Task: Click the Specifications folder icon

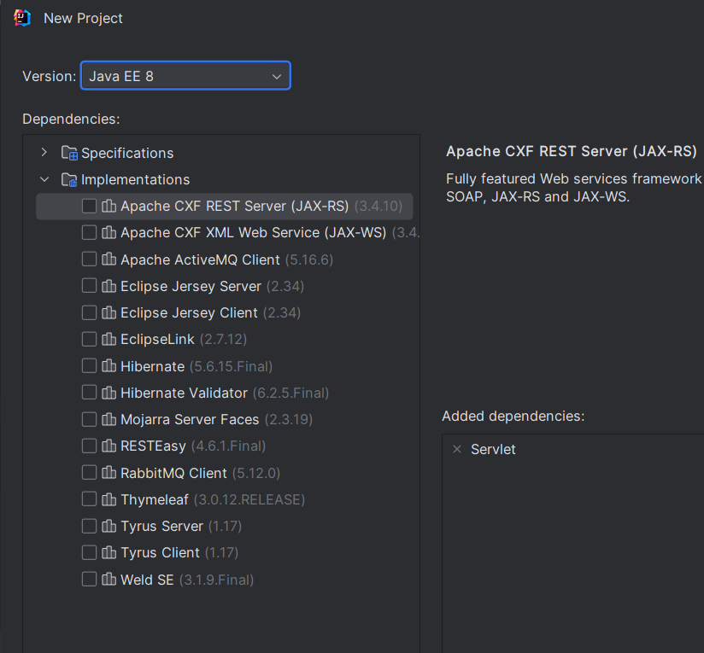Action: [x=69, y=153]
